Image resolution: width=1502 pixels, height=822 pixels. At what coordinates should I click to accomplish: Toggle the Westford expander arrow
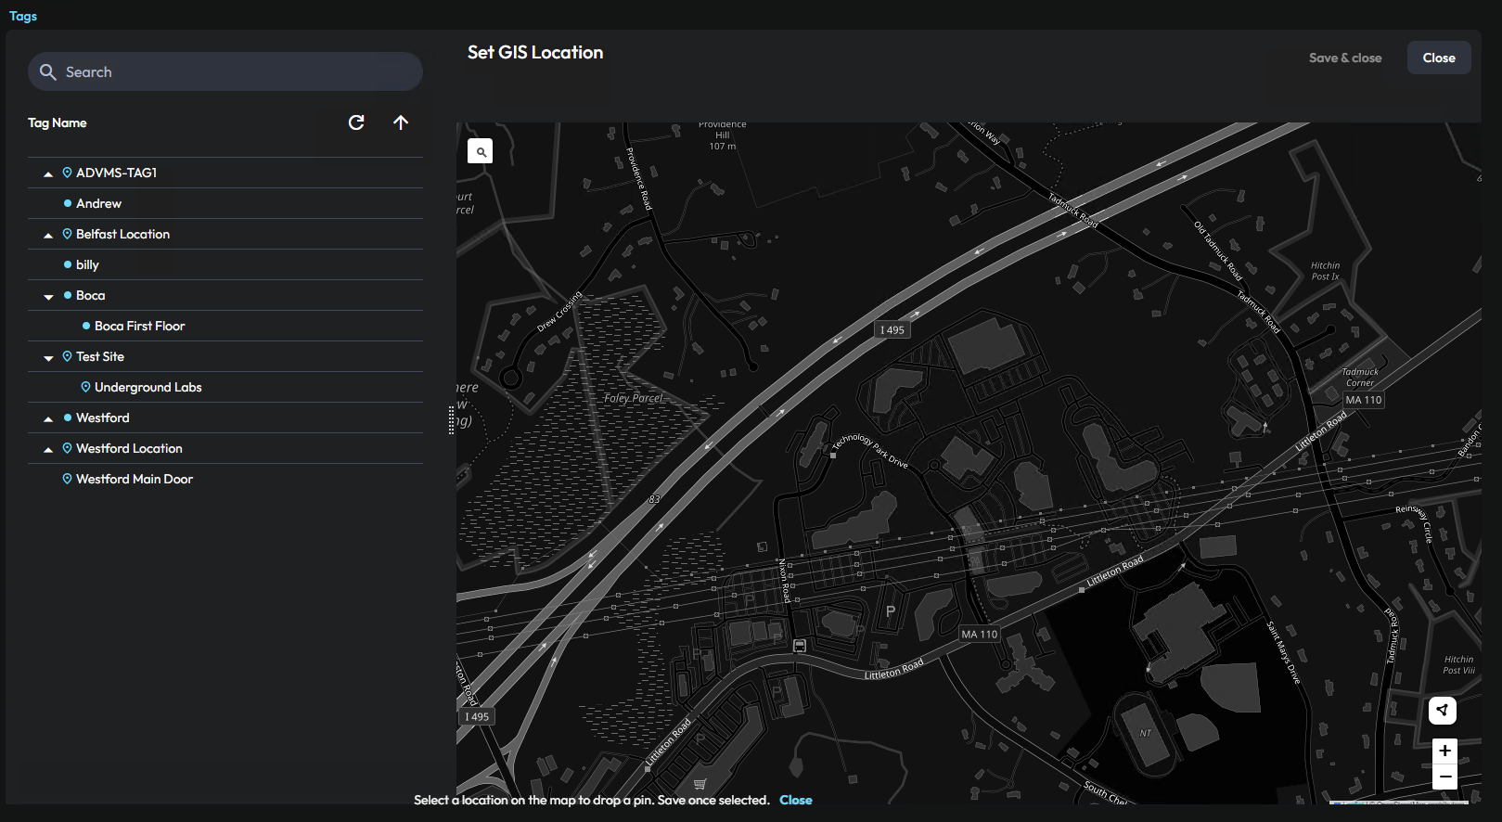48,418
